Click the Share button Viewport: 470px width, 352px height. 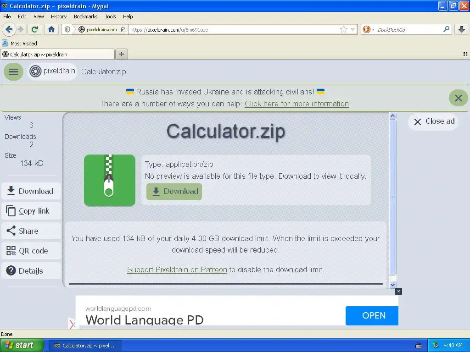pyautogui.click(x=31, y=231)
